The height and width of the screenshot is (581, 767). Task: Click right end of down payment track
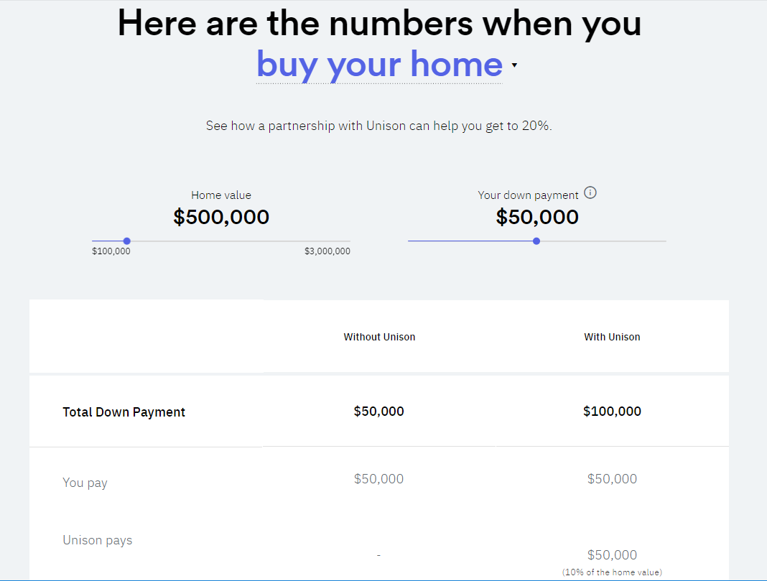664,241
